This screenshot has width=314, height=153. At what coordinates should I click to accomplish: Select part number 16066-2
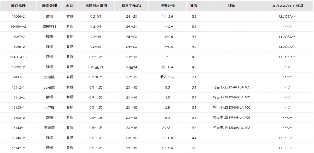(18, 16)
